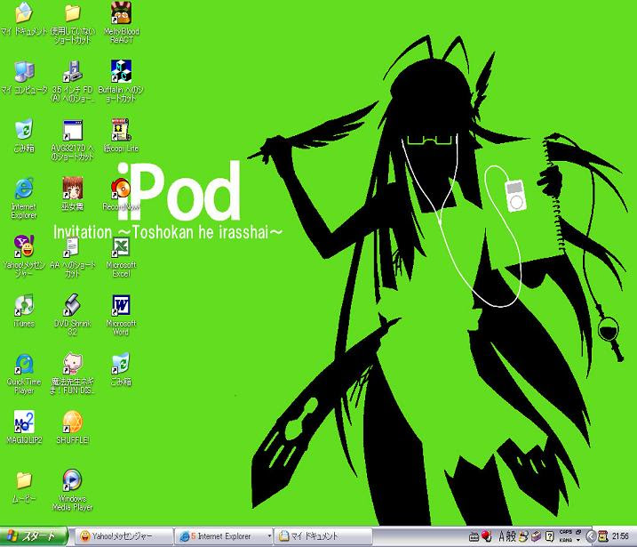Click the IME conversion mode 般 indicator
The width and height of the screenshot is (637, 547).
(x=511, y=537)
